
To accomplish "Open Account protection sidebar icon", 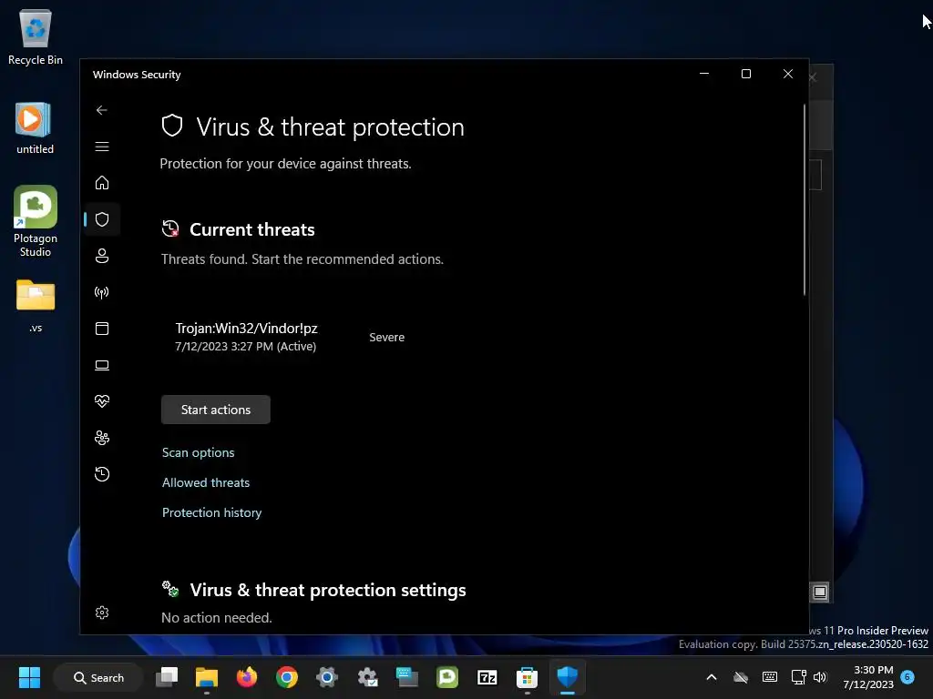I will 102,256.
